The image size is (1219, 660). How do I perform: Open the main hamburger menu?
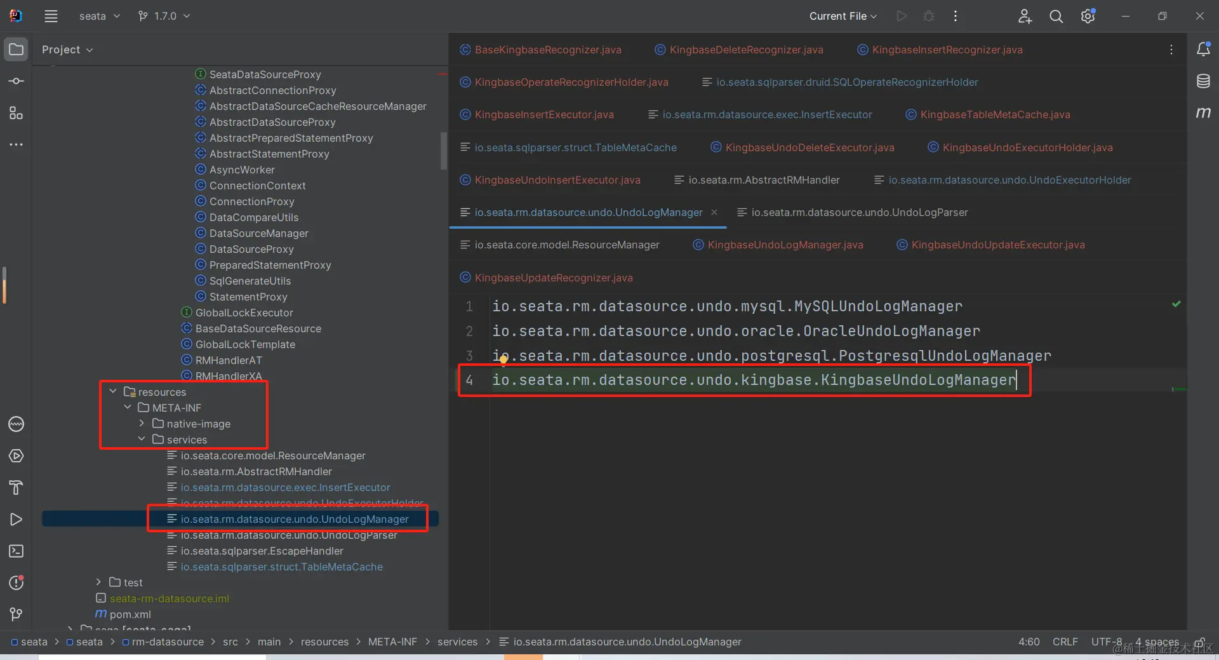(x=51, y=17)
